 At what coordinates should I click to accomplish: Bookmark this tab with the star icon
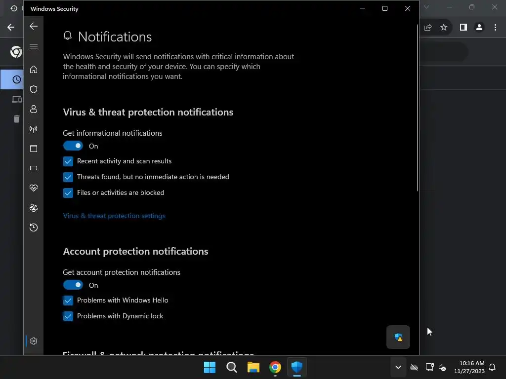444,28
